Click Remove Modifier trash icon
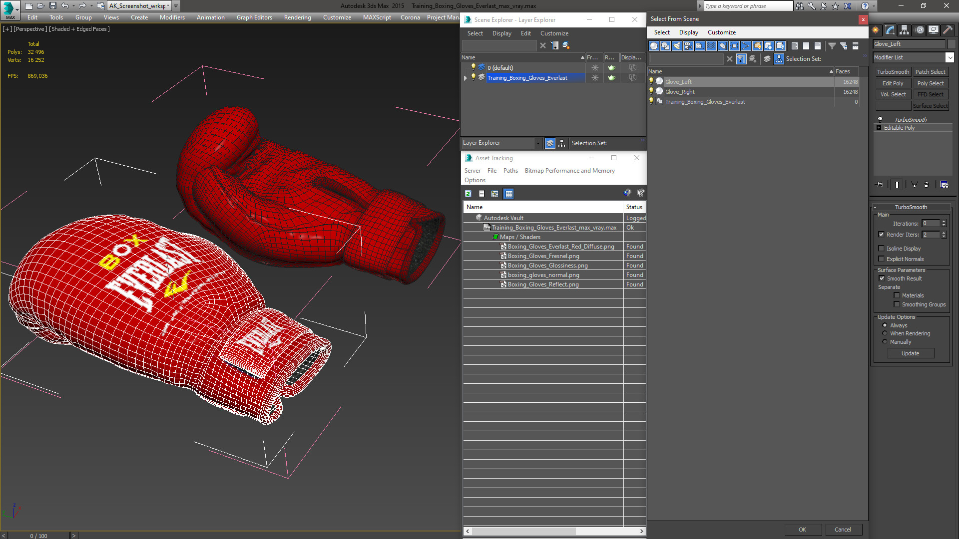 tap(927, 185)
